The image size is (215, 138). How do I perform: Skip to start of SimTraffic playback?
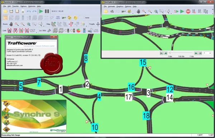(x=162, y=53)
